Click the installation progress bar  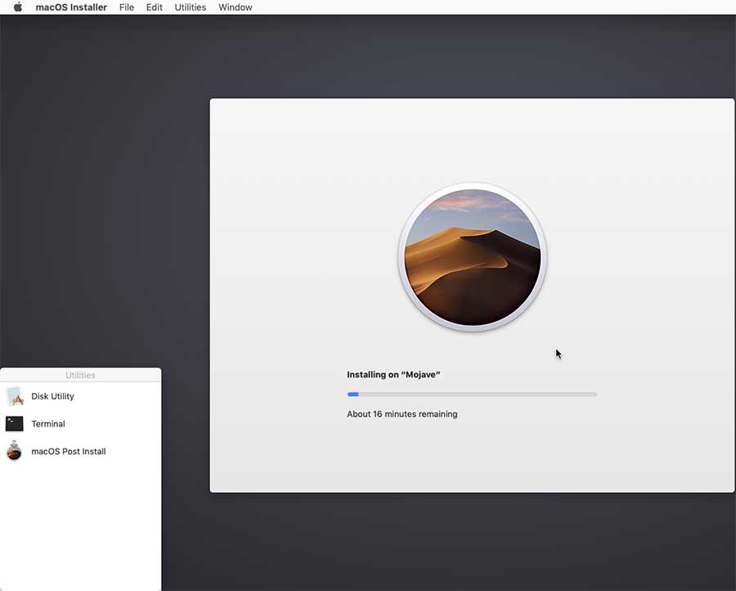click(x=472, y=395)
